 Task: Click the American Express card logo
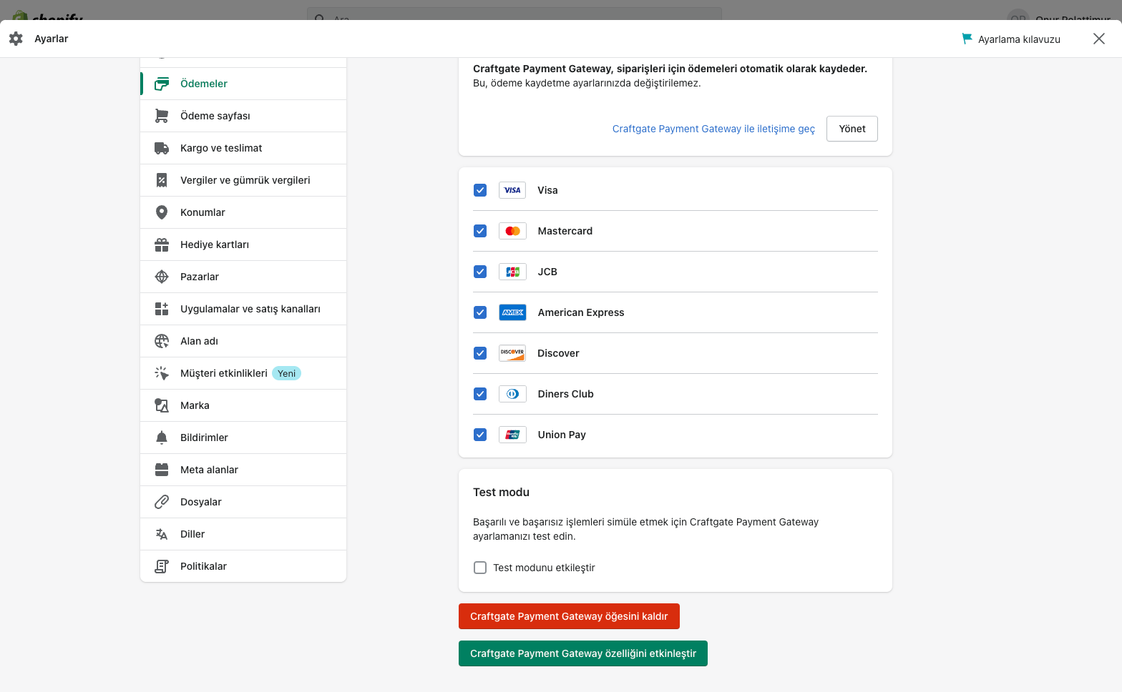pyautogui.click(x=512, y=312)
